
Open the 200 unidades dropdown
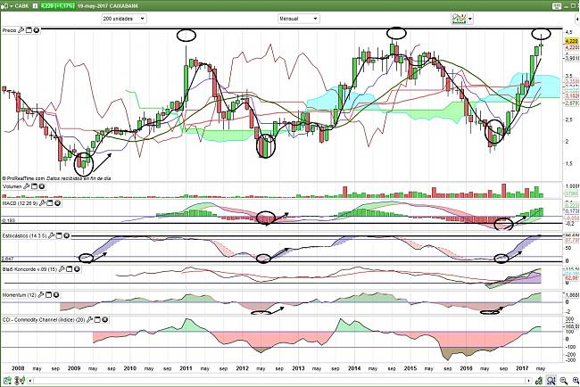(x=124, y=19)
